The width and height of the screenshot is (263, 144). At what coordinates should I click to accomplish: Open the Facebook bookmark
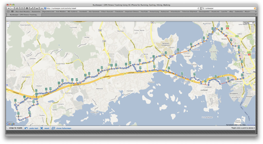click(x=83, y=12)
